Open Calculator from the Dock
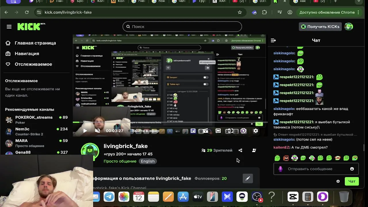Screen dimensions: 368x207 tap(308, 197)
